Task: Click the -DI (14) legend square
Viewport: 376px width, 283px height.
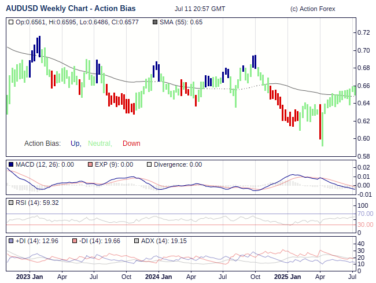Action: coord(75,241)
